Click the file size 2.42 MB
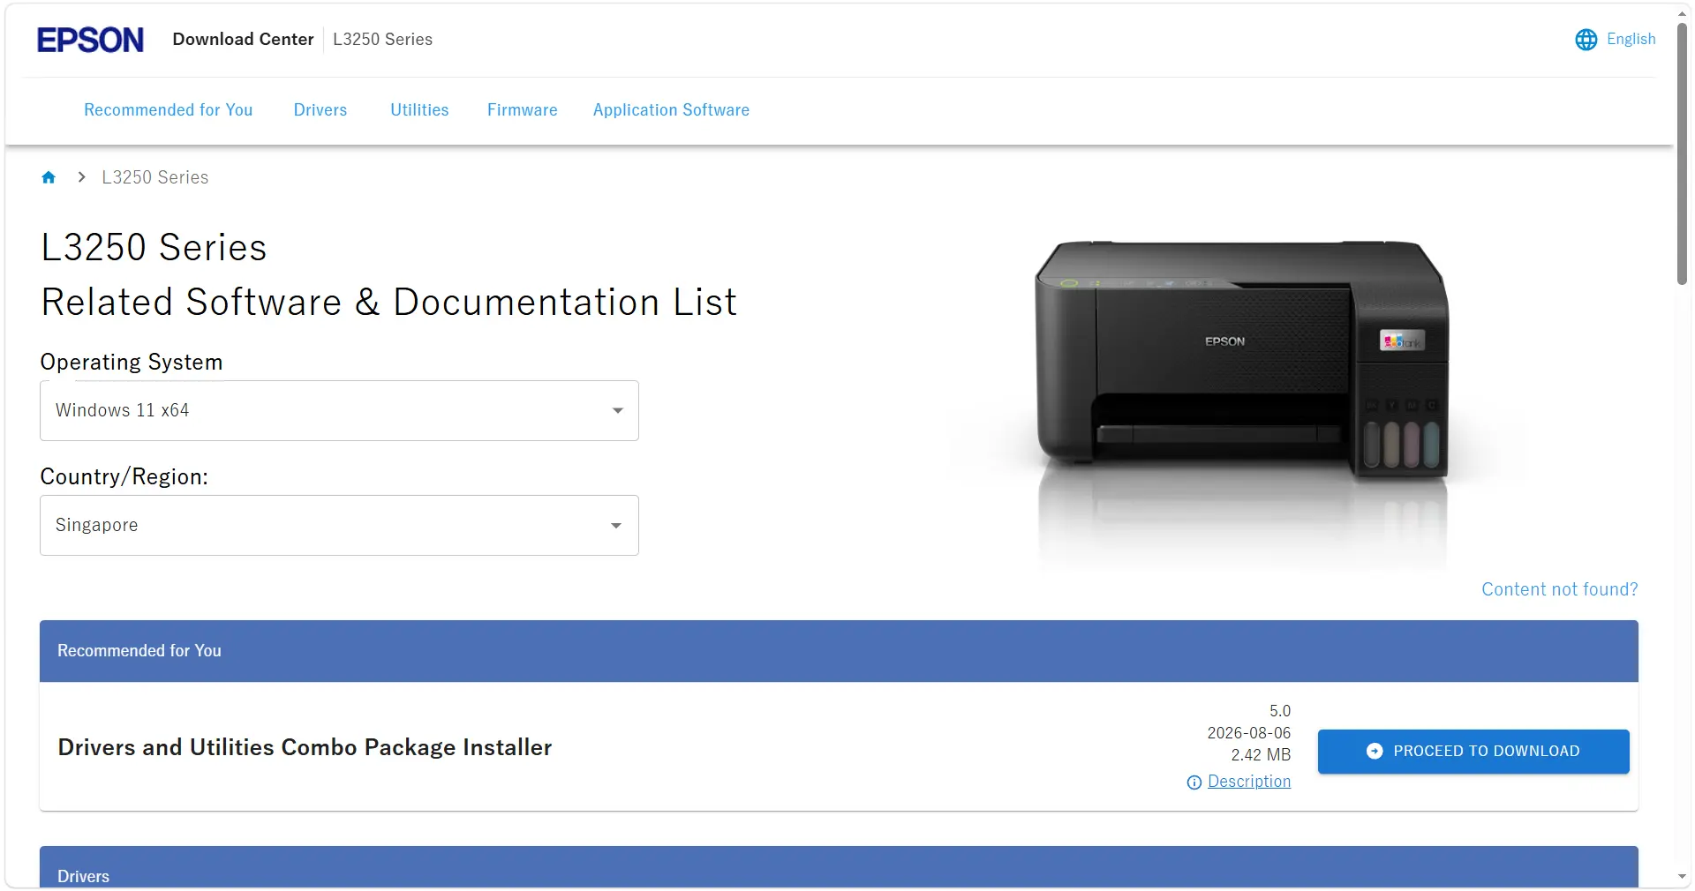Screen dimensions: 1695x891 pyautogui.click(x=1261, y=755)
